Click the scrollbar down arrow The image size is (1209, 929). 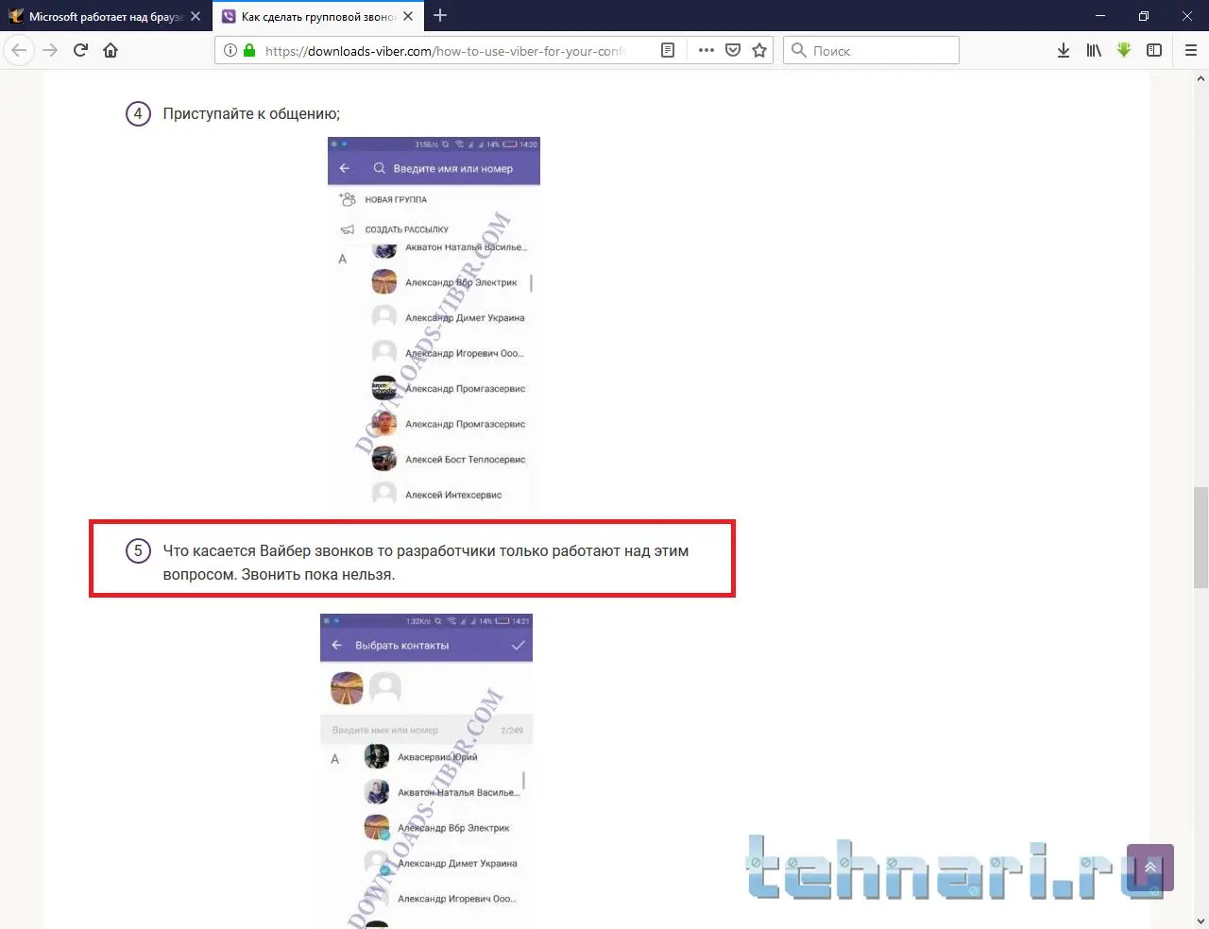(x=1200, y=921)
